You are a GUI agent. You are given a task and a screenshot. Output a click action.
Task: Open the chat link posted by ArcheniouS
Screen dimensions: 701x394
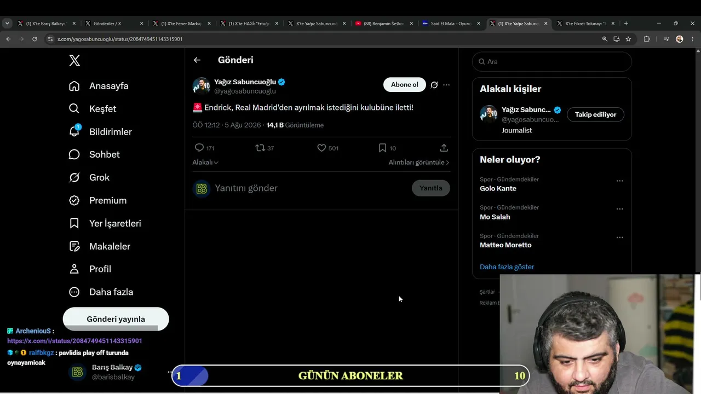tap(74, 341)
